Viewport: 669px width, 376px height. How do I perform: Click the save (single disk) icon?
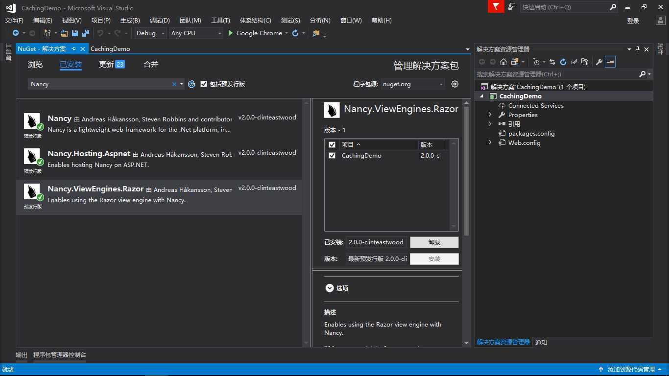click(75, 33)
